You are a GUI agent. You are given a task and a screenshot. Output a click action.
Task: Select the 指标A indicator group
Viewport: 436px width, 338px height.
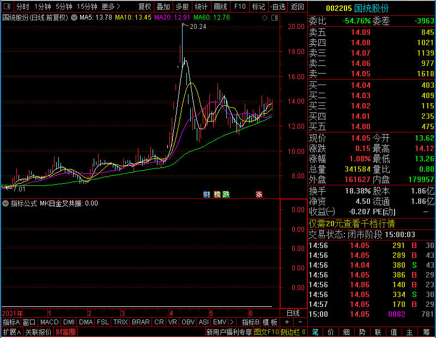click(11, 322)
